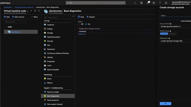Click the Locks padlock icon
Viewport: 191px width, 107px height.
pyautogui.click(x=45, y=65)
